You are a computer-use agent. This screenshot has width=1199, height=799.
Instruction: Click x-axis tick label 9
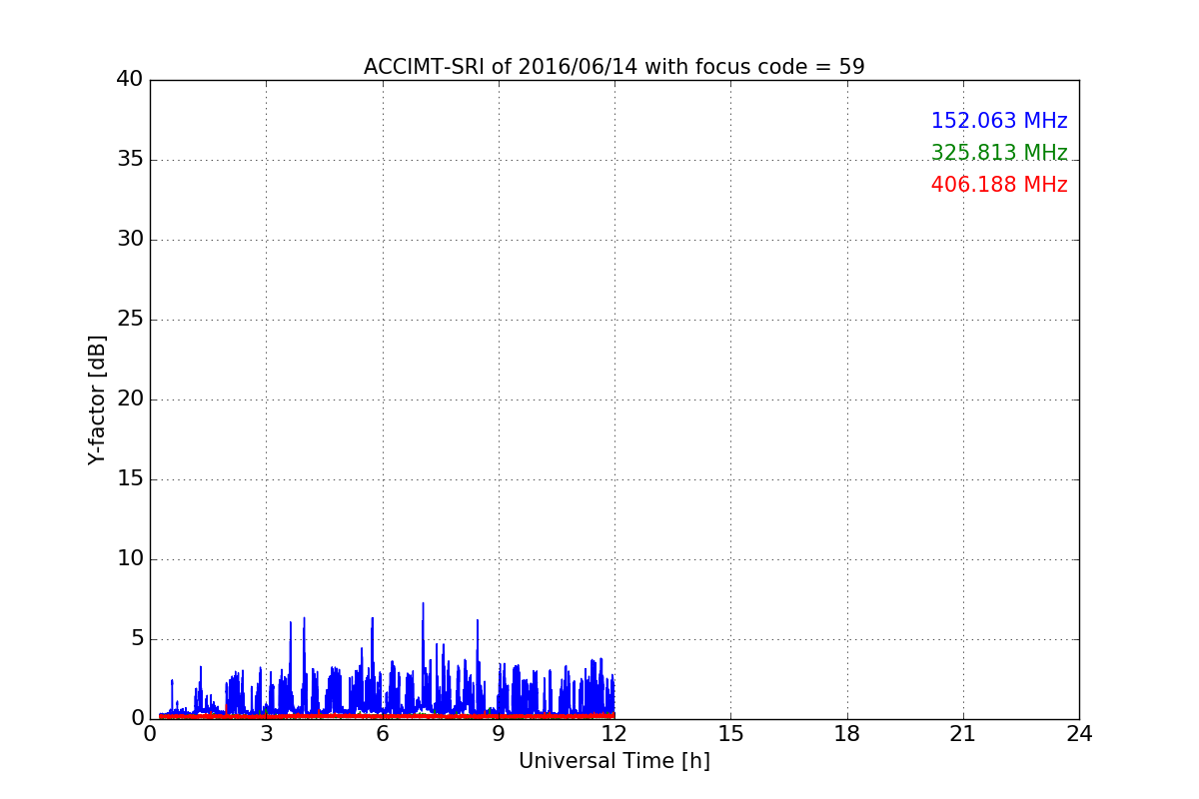[x=499, y=734]
